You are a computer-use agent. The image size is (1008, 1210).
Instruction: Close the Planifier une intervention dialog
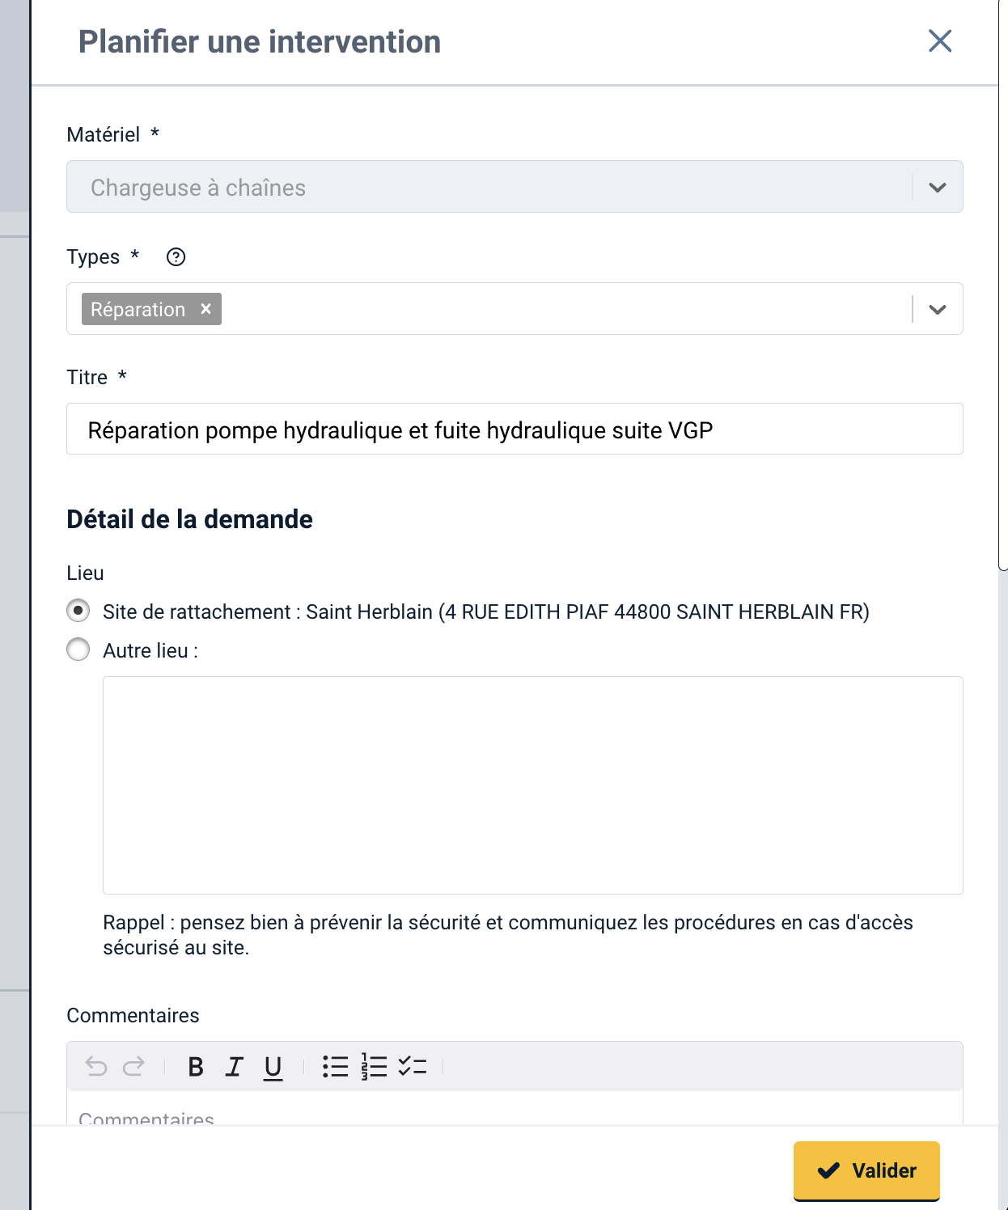[x=940, y=41]
